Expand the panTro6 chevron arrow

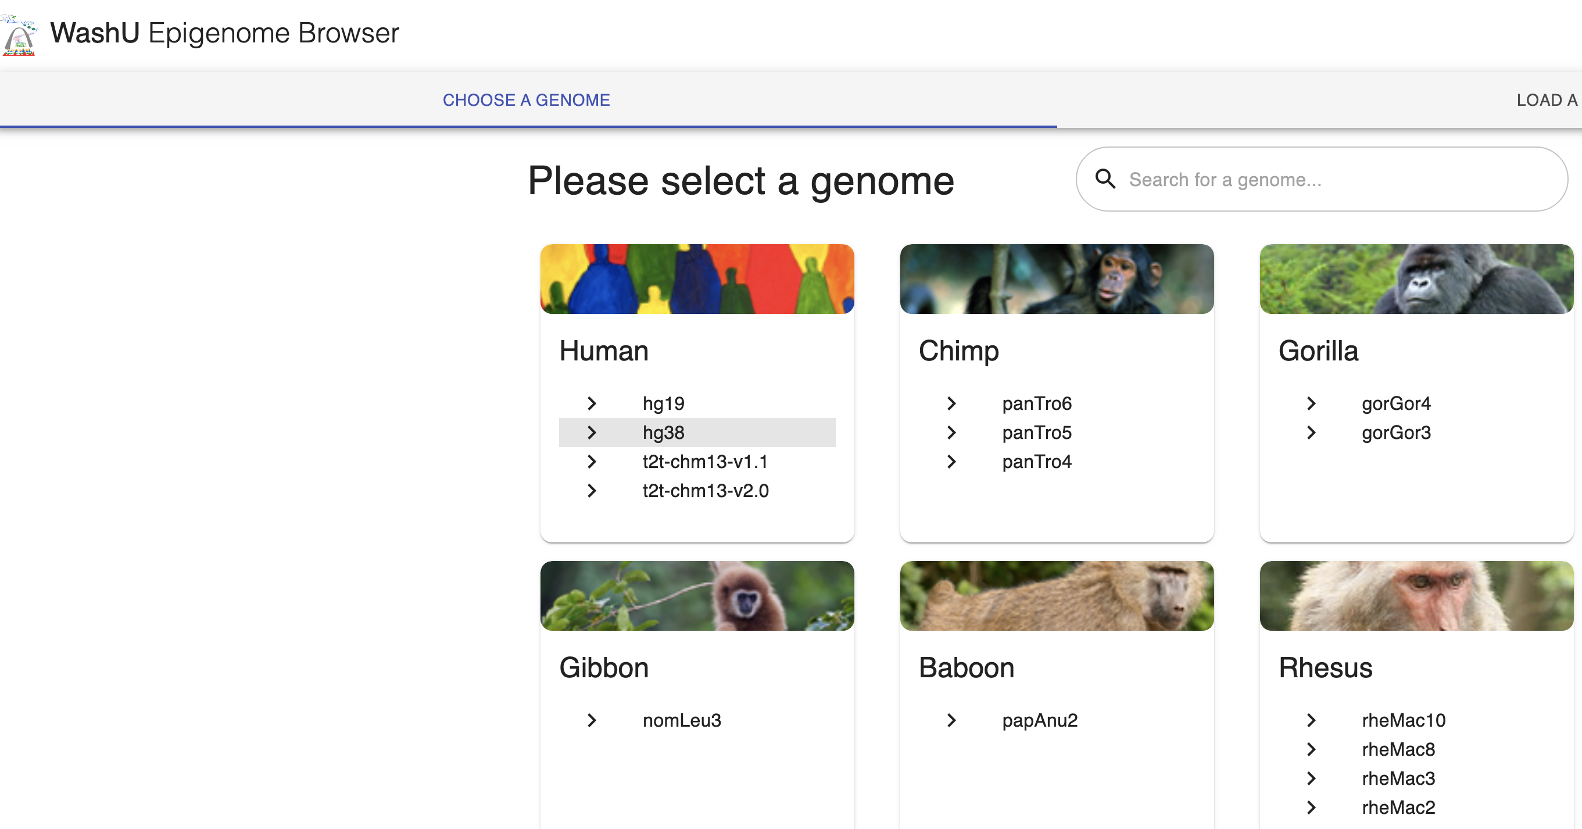951,403
